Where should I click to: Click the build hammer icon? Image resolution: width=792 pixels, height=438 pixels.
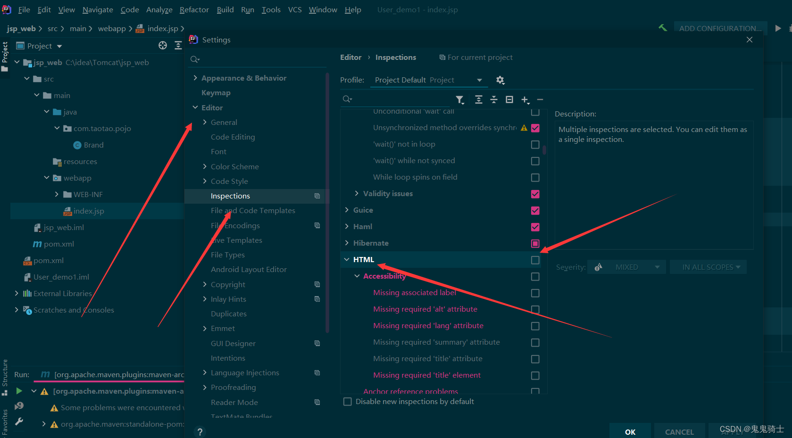(663, 28)
